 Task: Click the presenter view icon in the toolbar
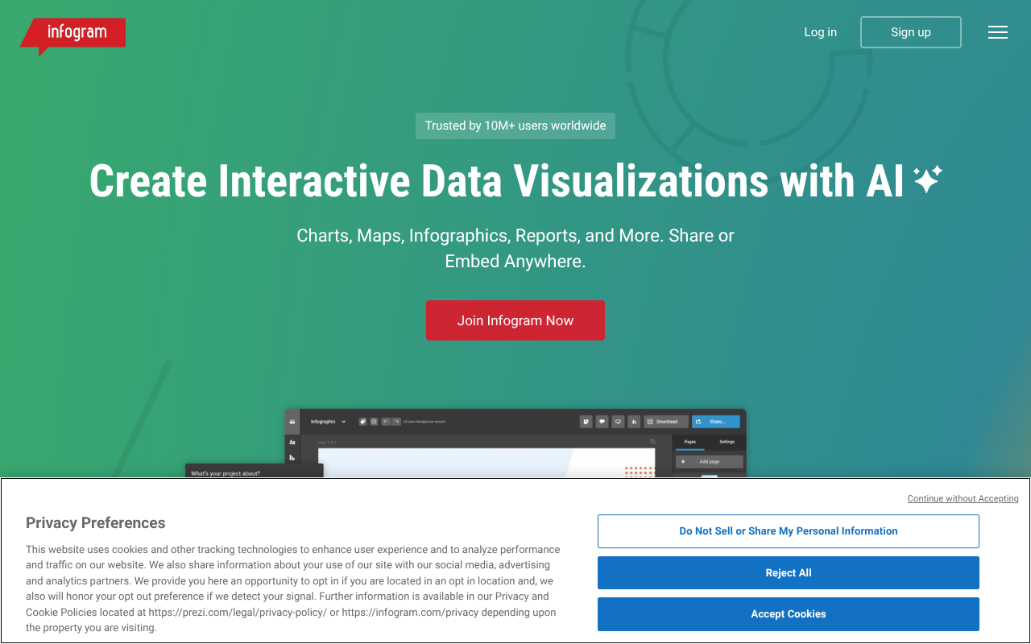(x=617, y=422)
